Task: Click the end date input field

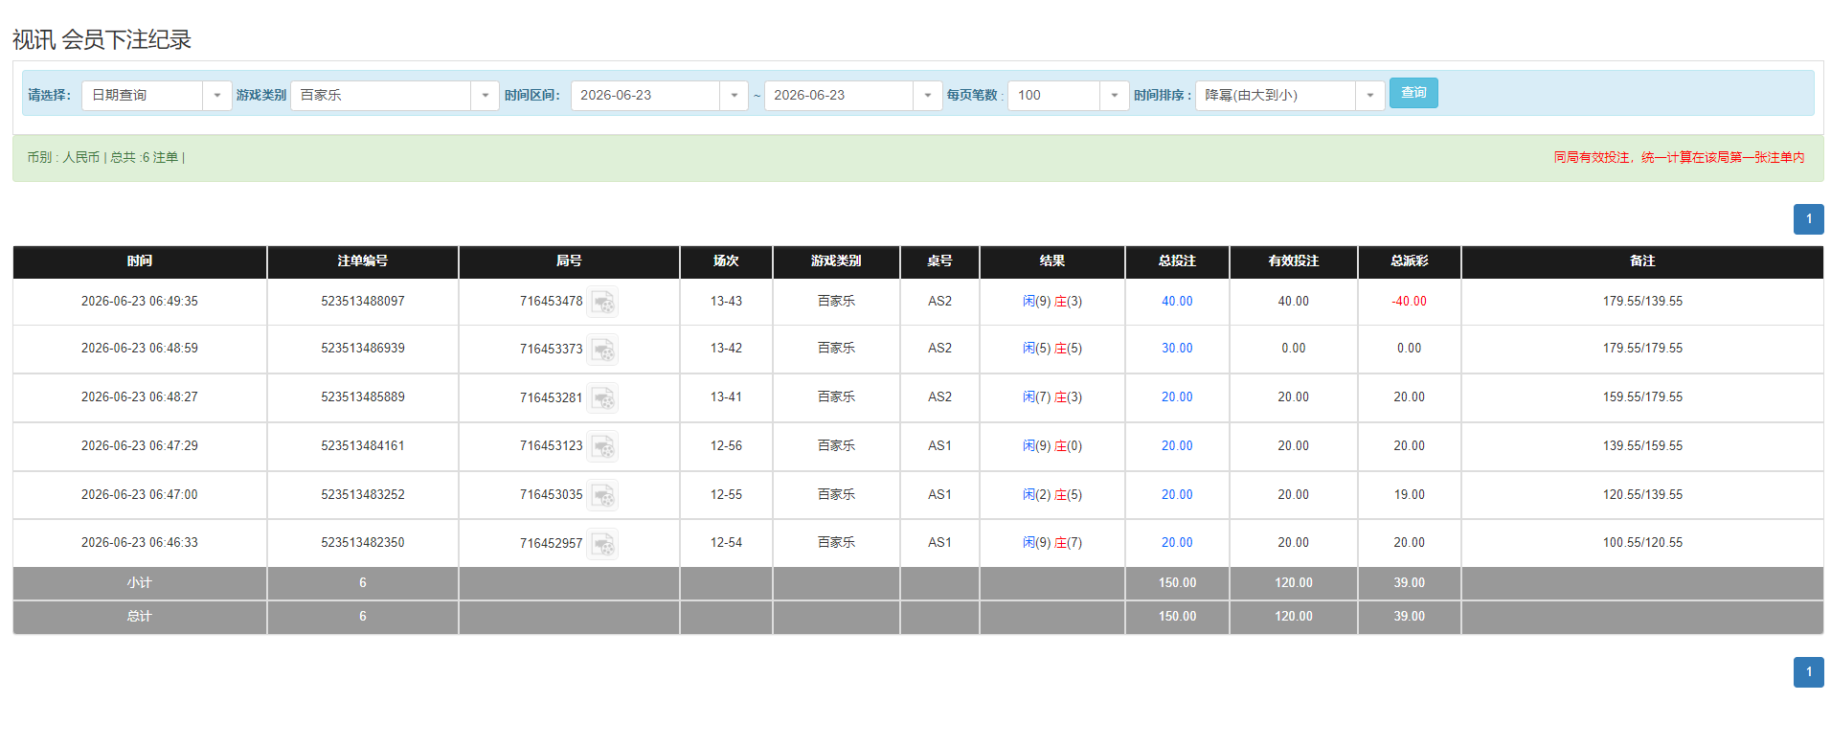Action: [839, 96]
